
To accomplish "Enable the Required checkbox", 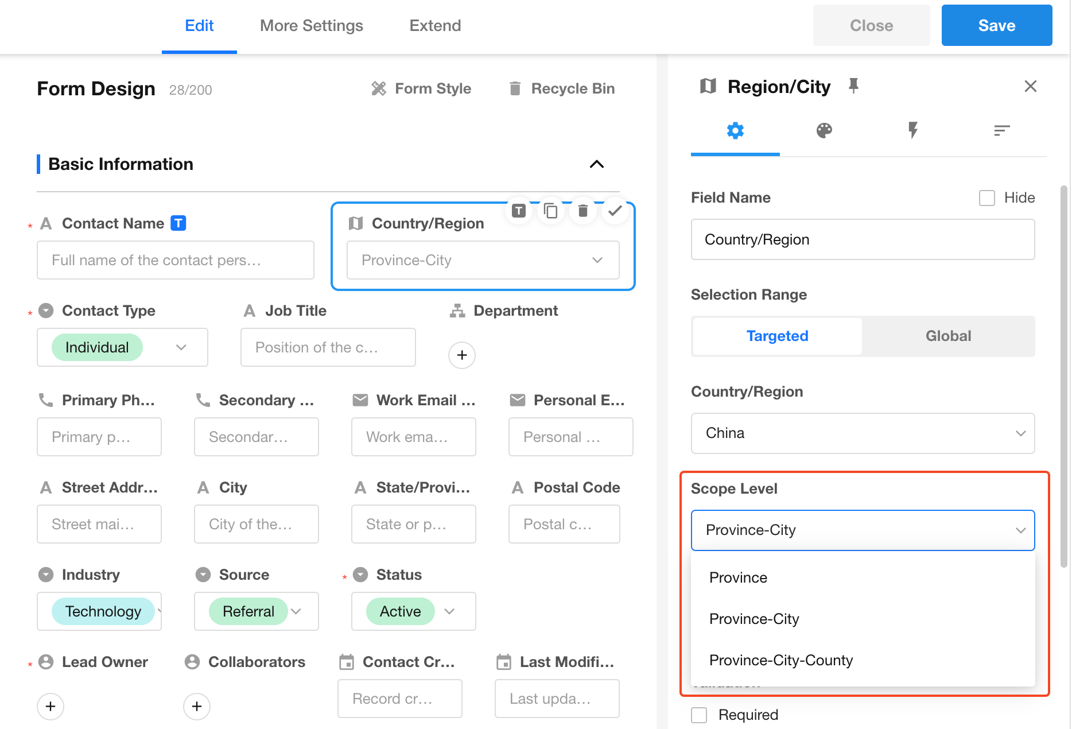I will point(699,715).
